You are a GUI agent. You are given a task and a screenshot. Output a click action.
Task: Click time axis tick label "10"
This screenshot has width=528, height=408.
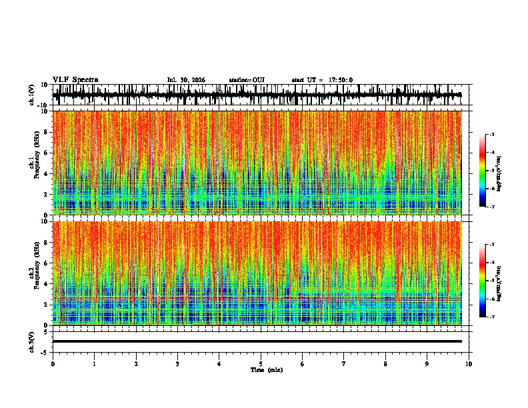469,364
